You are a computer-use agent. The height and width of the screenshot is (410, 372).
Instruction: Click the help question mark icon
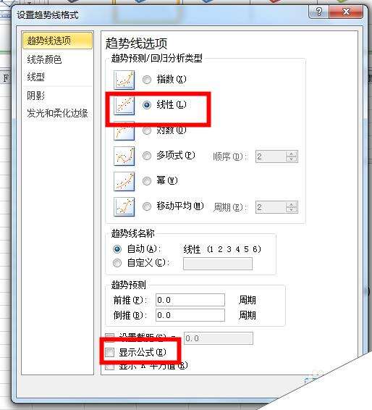pos(318,12)
